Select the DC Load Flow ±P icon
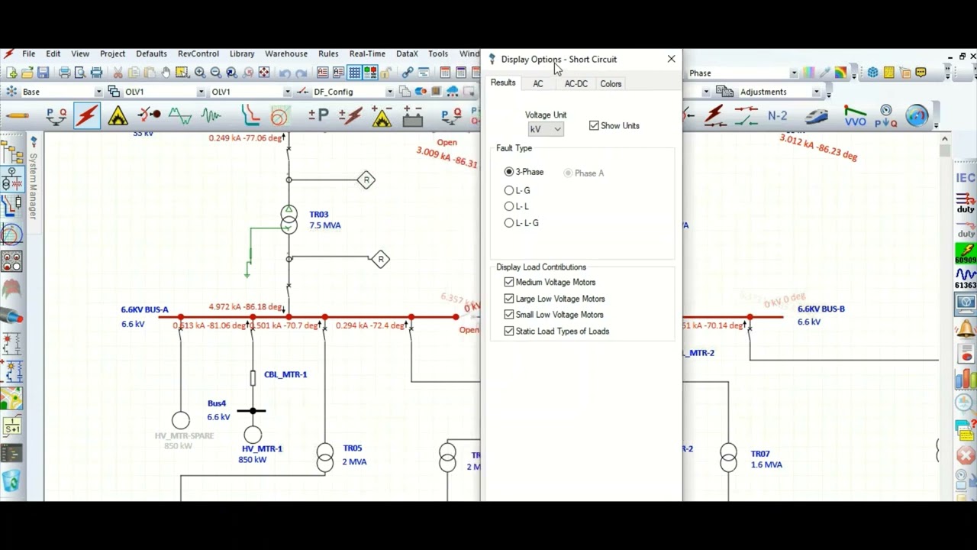 [x=318, y=116]
